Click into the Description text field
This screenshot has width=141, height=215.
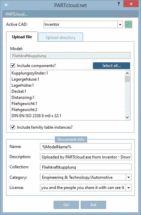pyautogui.click(x=86, y=157)
